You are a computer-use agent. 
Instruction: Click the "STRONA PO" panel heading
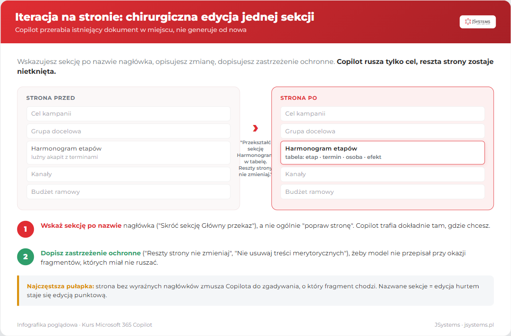(299, 98)
